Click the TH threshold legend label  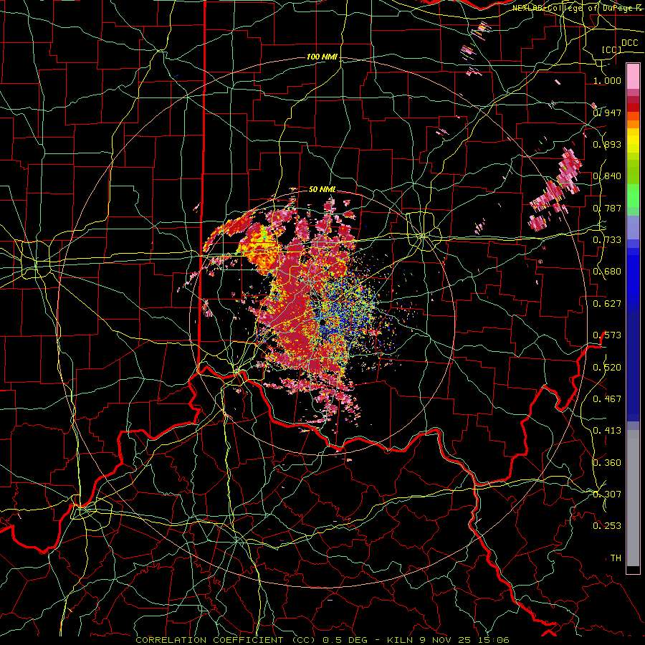tap(616, 558)
